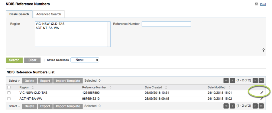Focus the Reference Number input field
Viewport: 272px width, 113px height.
point(166,24)
